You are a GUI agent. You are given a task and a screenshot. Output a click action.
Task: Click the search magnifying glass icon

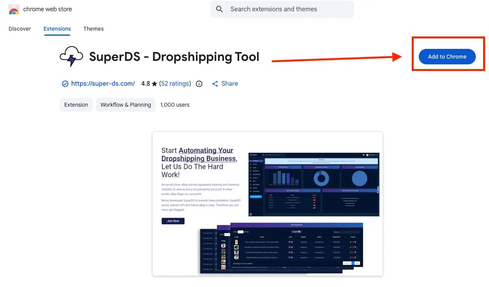coord(219,9)
